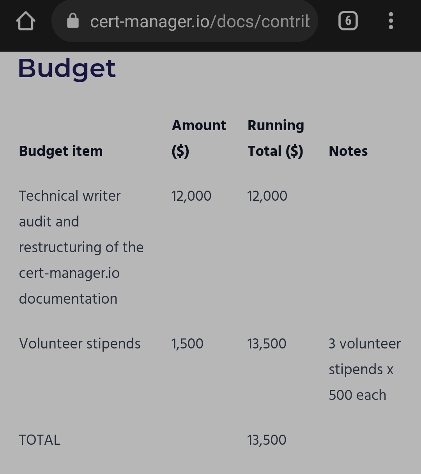Screen dimensions: 421x474
Task: Click the Notes column header
Action: point(348,151)
